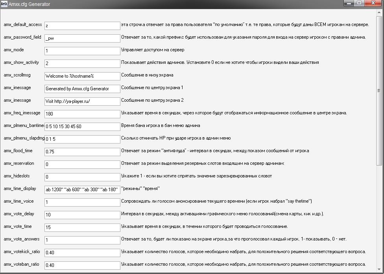
Task: Click the amx_vote_delay field showing 10
Action: (82, 215)
